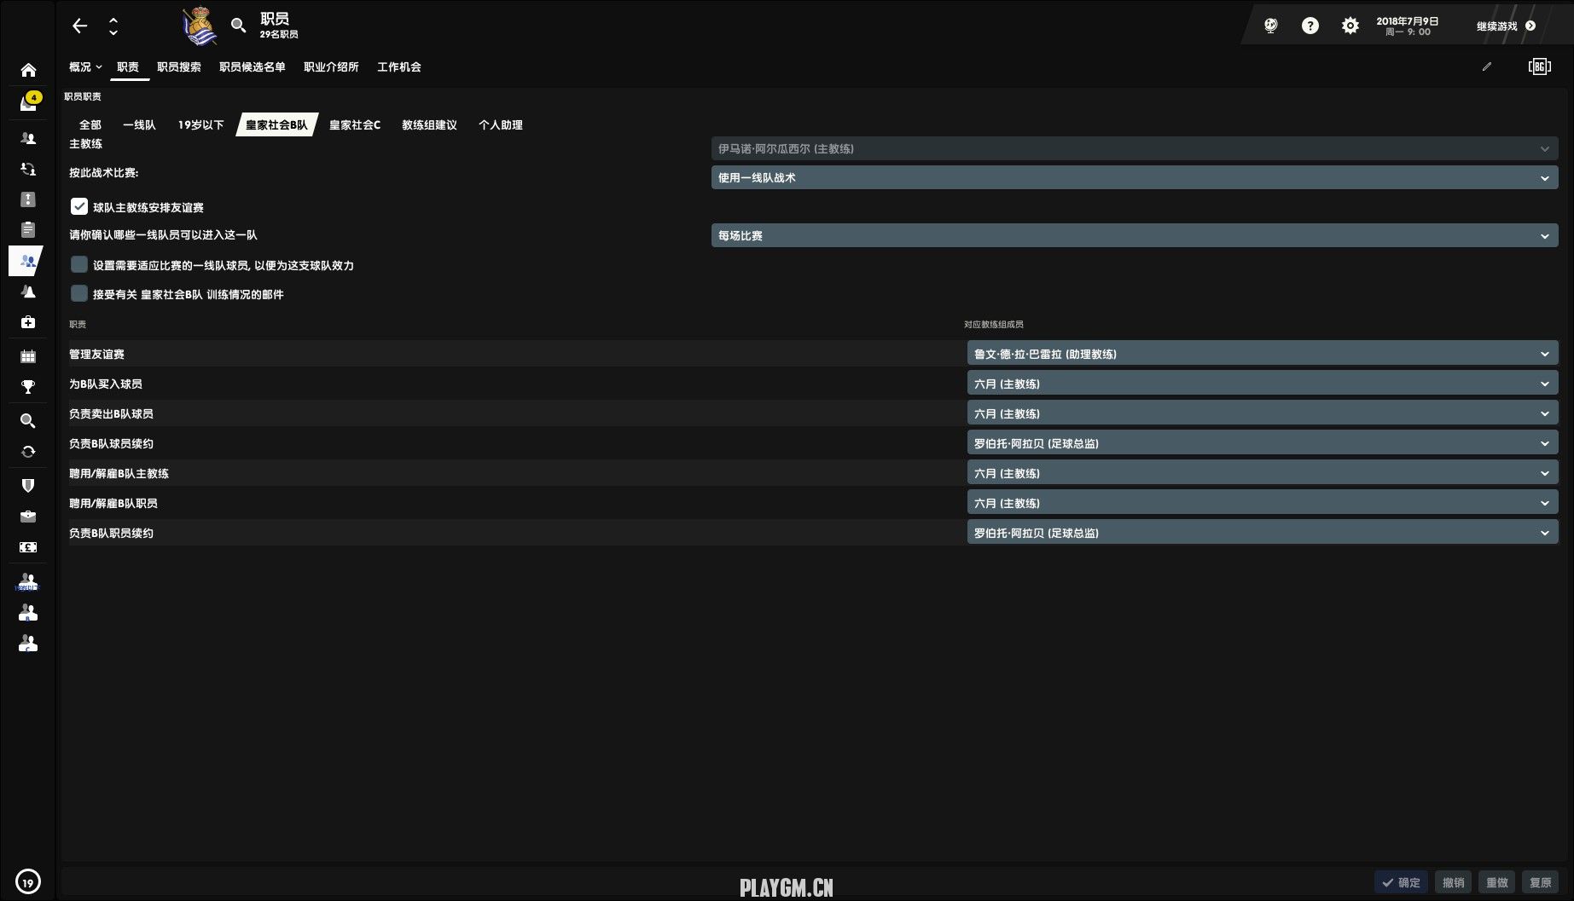
Task: Switch to the 皇家社会C tab
Action: pyautogui.click(x=355, y=125)
